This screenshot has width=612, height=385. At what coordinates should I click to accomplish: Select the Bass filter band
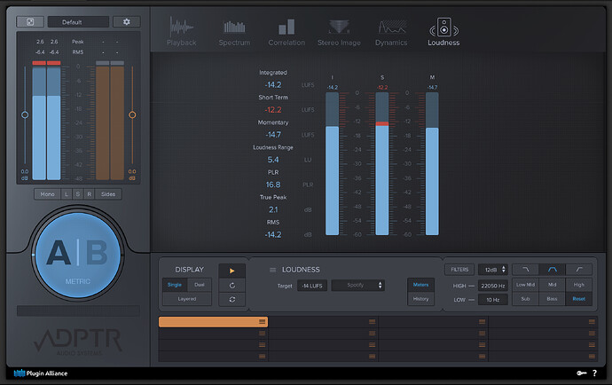(552, 299)
